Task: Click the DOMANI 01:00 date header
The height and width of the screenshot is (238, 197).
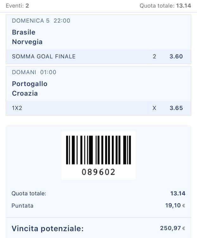Action: pyautogui.click(x=34, y=72)
